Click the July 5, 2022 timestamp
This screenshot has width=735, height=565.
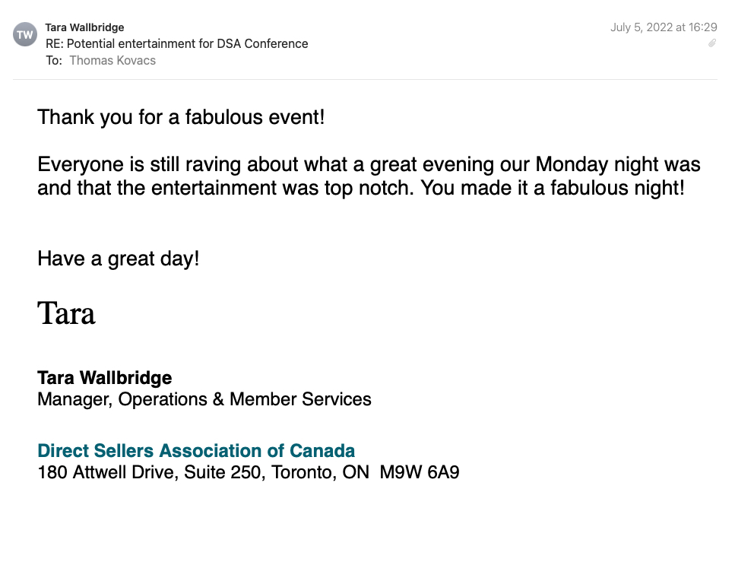pyautogui.click(x=659, y=27)
